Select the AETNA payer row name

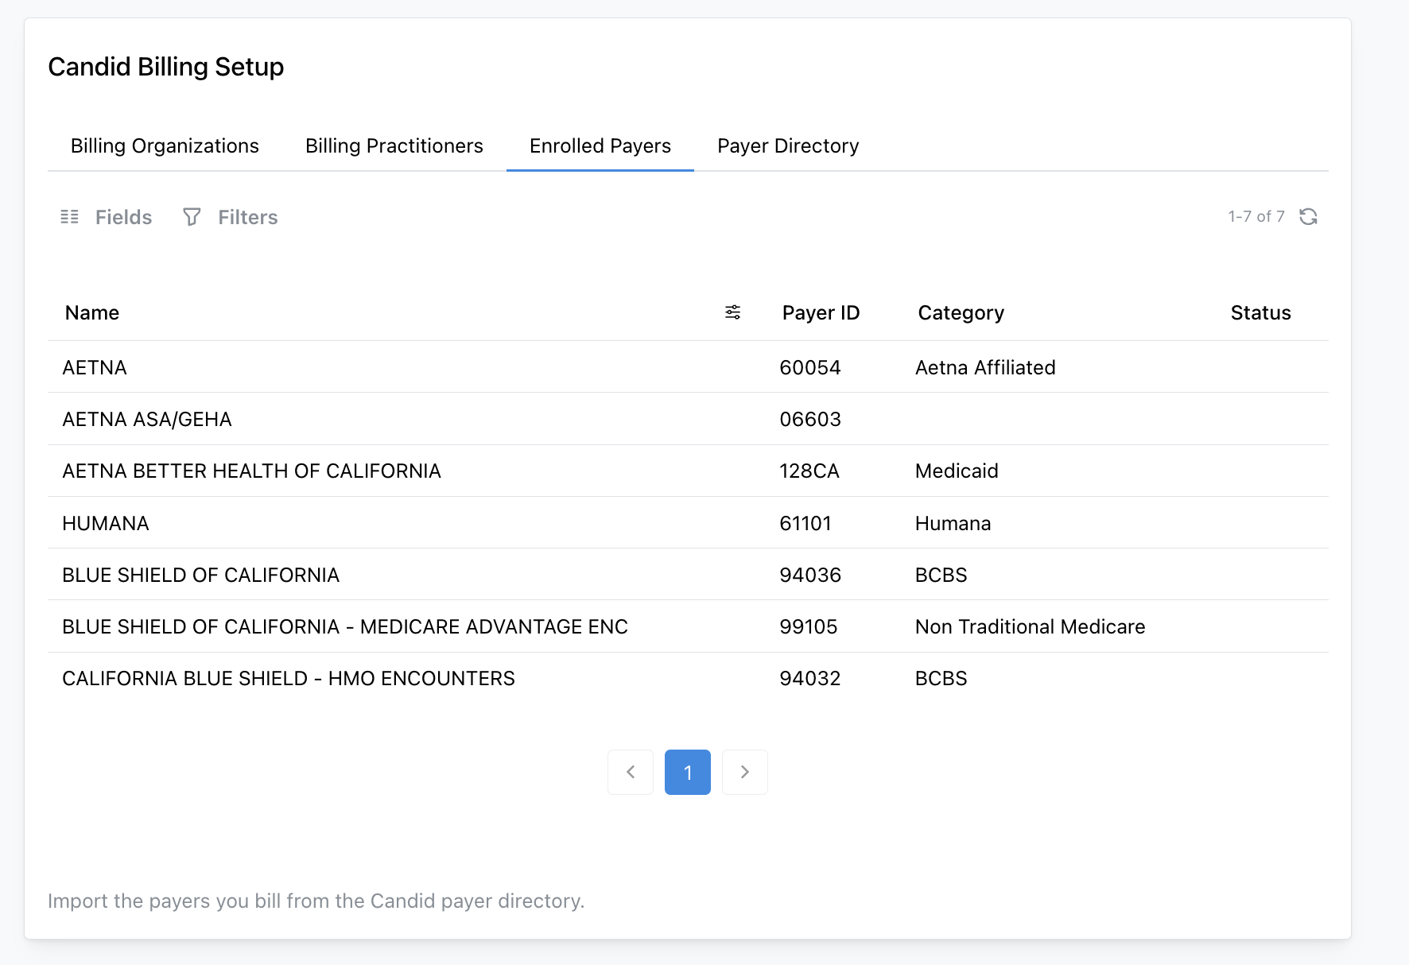point(95,367)
